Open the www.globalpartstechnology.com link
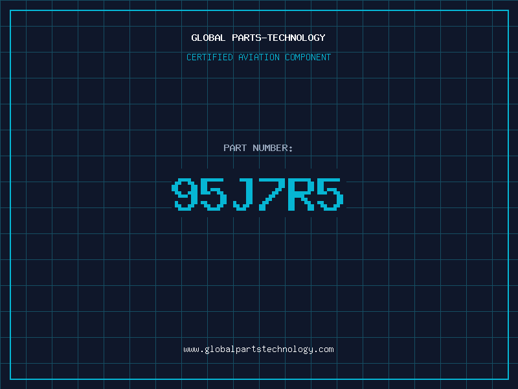The width and height of the screenshot is (518, 389). (258, 349)
